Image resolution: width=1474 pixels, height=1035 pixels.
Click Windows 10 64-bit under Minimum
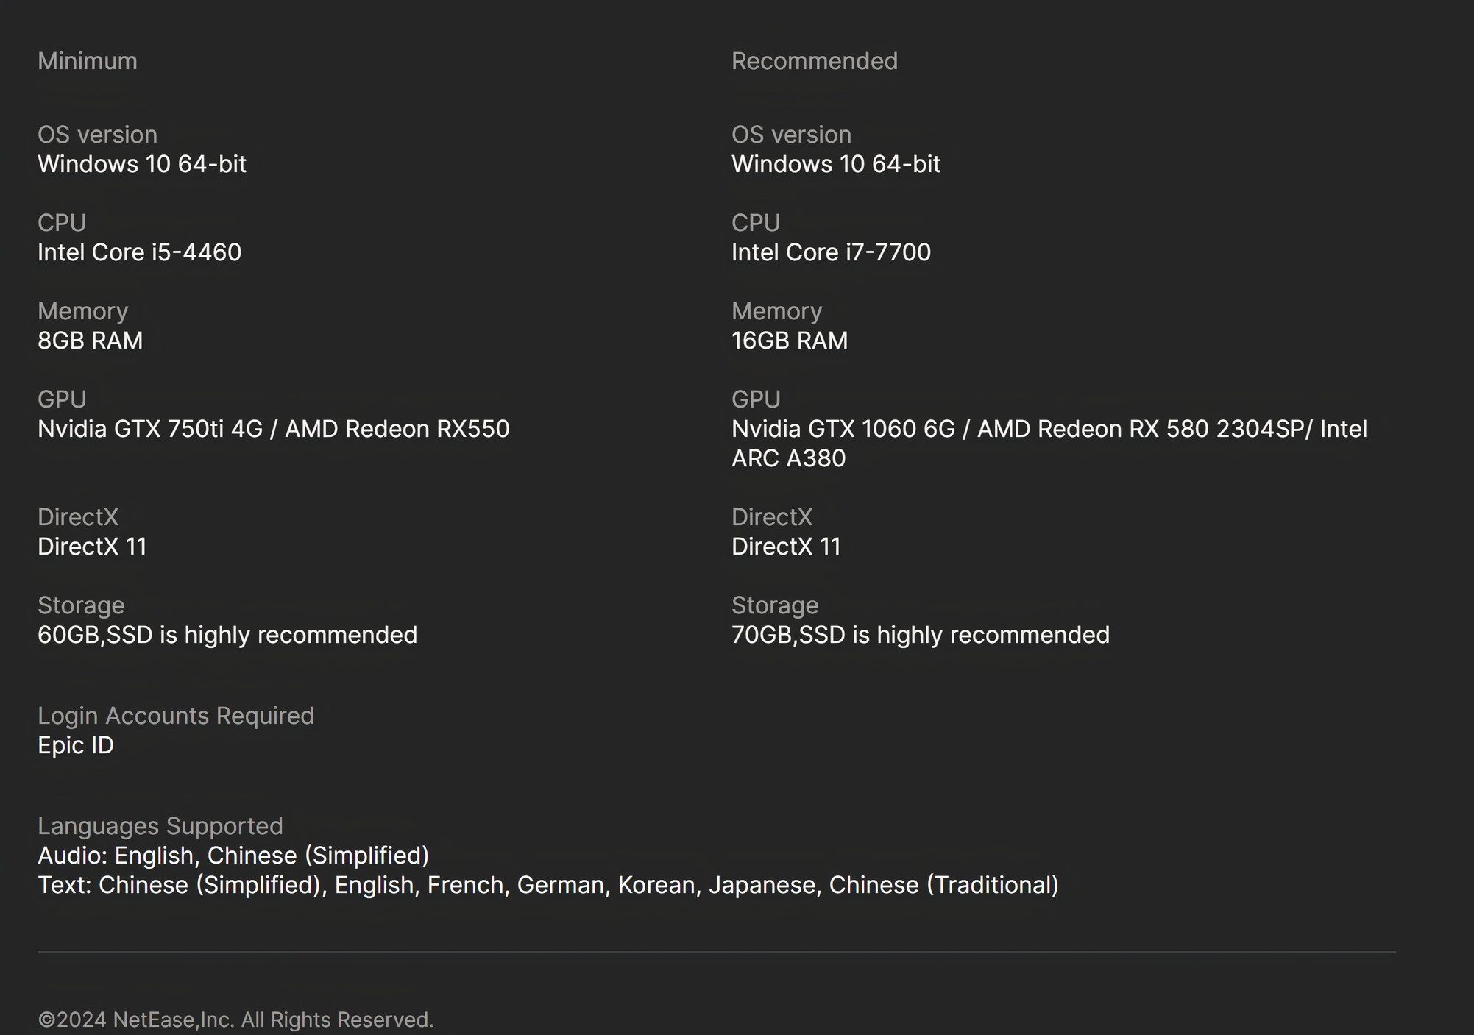[x=141, y=164]
